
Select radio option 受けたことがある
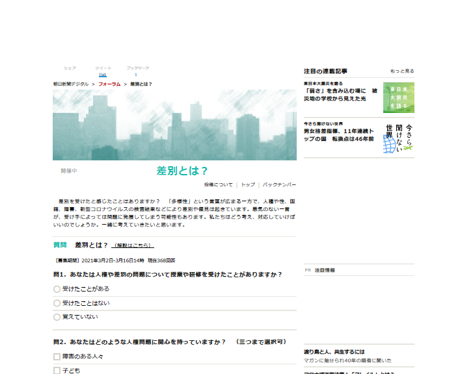[x=57, y=289]
